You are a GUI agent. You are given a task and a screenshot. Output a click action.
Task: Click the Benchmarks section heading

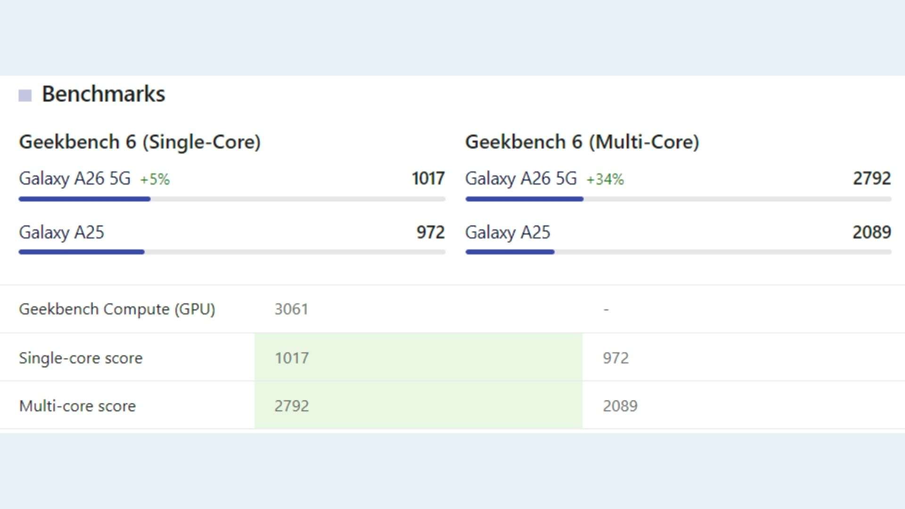click(x=103, y=94)
